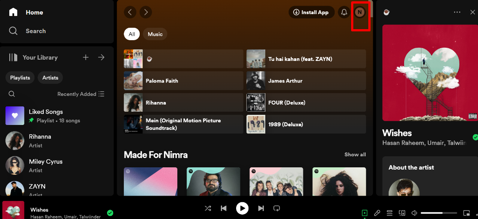478x219 pixels.
Task: Toggle repeat mode
Action: pos(277,208)
